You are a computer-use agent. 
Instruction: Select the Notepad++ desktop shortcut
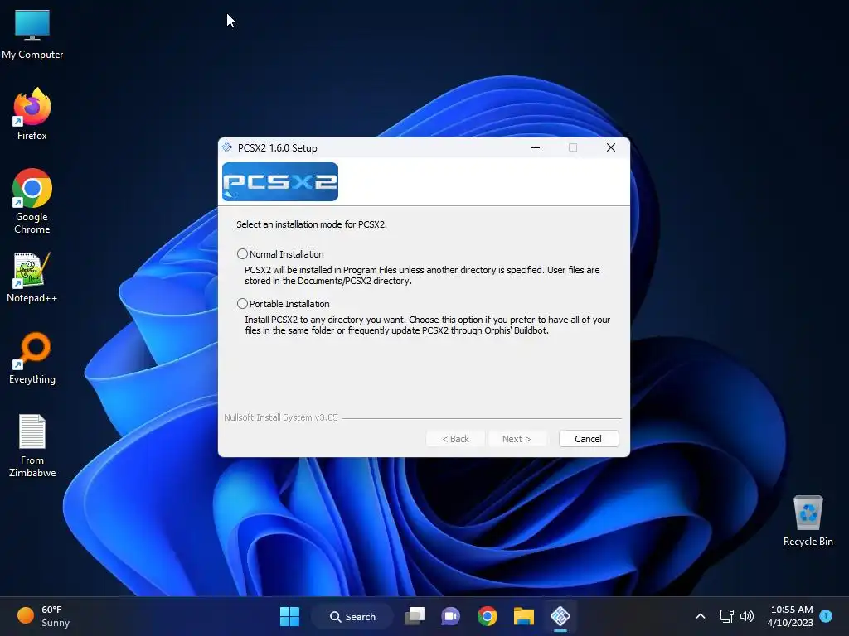32,277
